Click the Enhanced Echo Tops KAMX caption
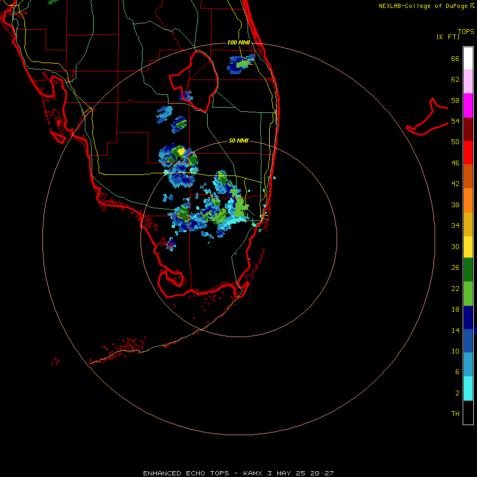477x477 pixels. click(238, 473)
